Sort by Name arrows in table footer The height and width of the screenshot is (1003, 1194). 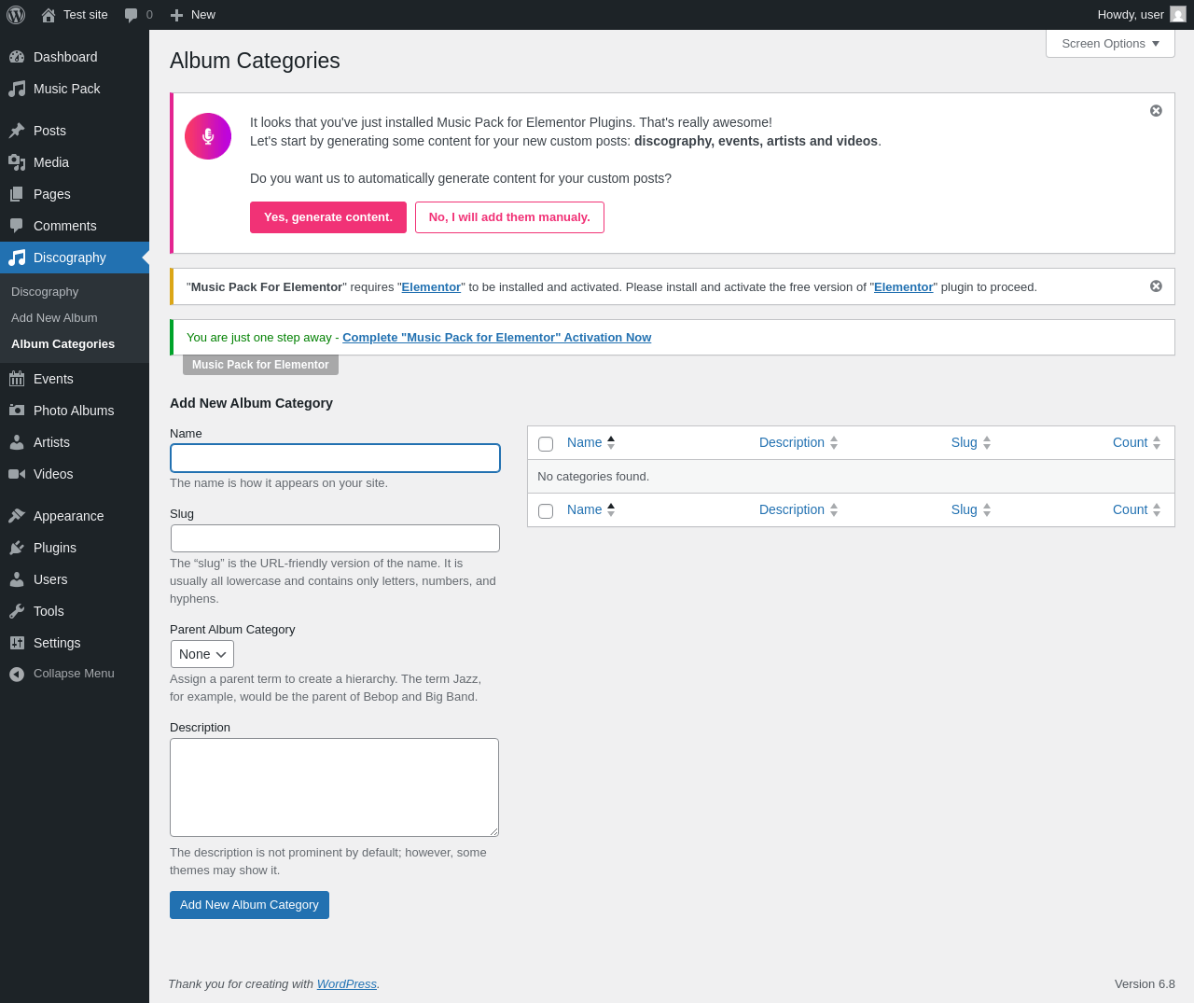point(611,509)
